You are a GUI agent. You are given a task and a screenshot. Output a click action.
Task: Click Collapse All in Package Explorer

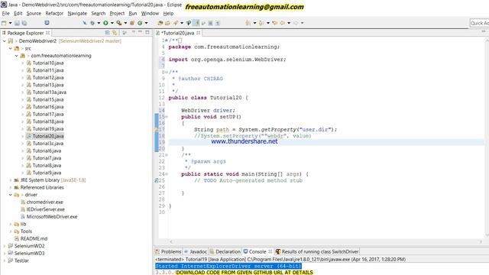108,33
